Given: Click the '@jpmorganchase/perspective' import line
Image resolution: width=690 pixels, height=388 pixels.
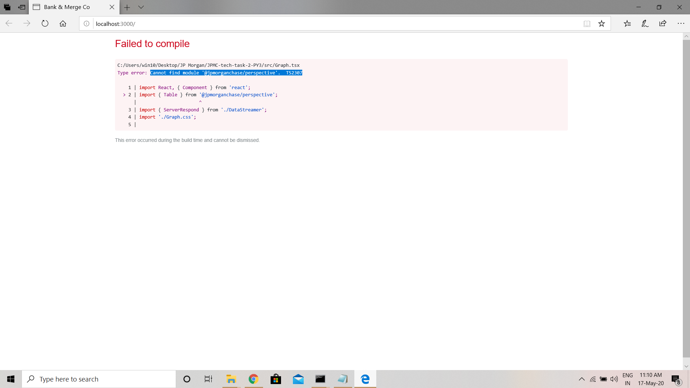Looking at the screenshot, I should (208, 94).
